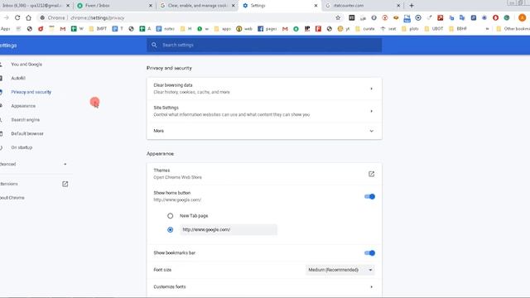
Task: Open Site Settings arrow
Action: click(371, 111)
